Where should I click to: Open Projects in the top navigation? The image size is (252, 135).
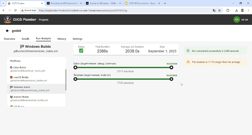tap(43, 20)
